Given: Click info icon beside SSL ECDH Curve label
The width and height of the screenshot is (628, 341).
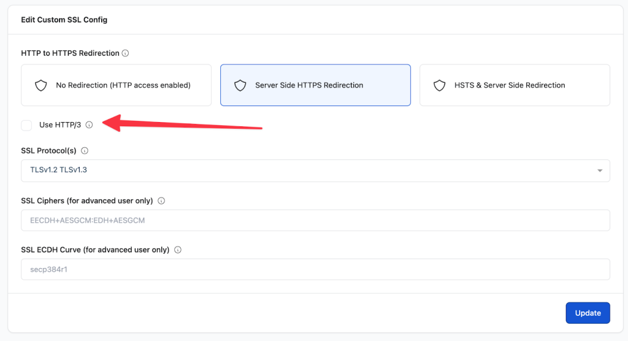Looking at the screenshot, I should point(178,250).
